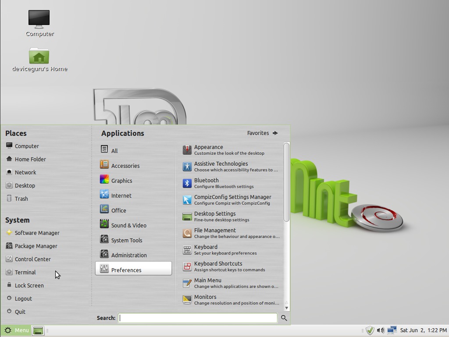Click the System Tools category icon

(x=104, y=238)
